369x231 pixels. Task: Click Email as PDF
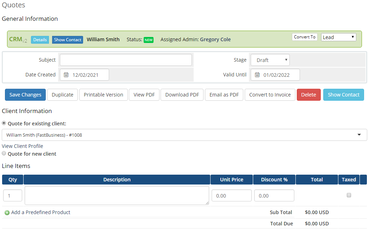pyautogui.click(x=224, y=95)
